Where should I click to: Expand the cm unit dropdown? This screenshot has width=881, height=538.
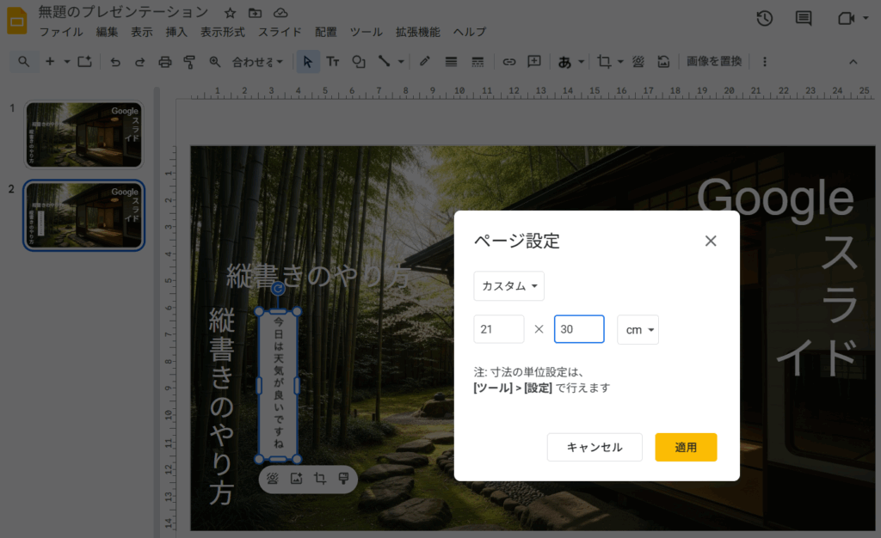click(638, 330)
